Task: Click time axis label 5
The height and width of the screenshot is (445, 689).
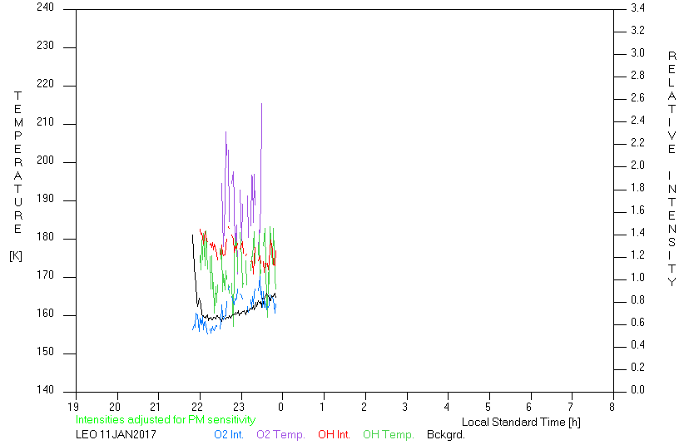Action: (488, 407)
